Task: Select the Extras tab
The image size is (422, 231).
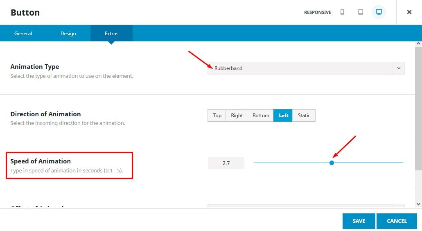Action: point(111,34)
